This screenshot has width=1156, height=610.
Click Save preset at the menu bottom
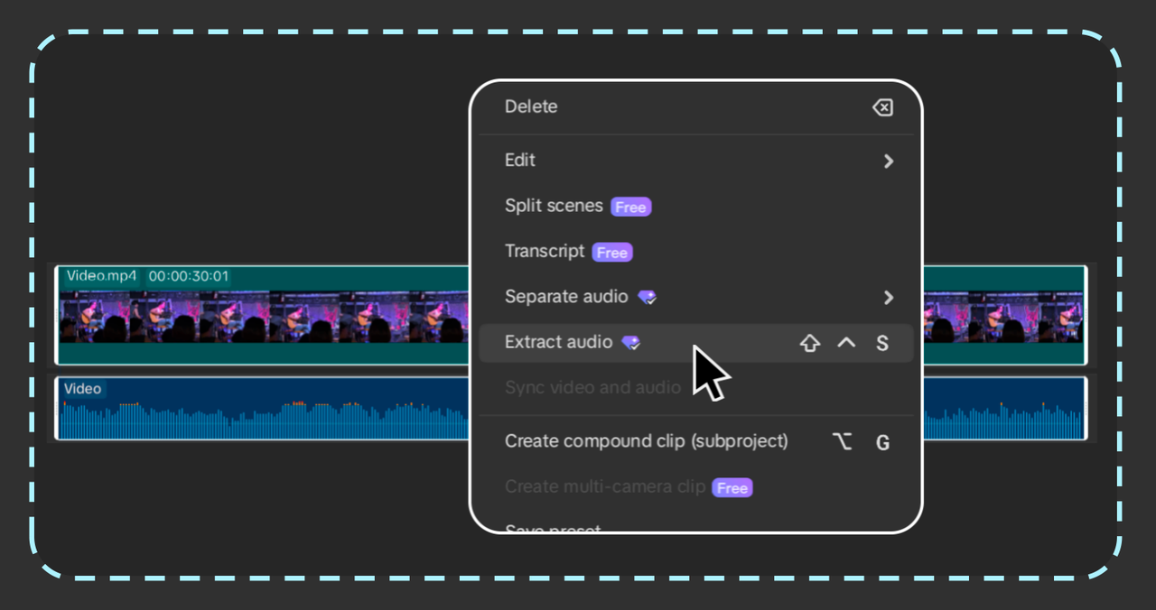tap(553, 527)
